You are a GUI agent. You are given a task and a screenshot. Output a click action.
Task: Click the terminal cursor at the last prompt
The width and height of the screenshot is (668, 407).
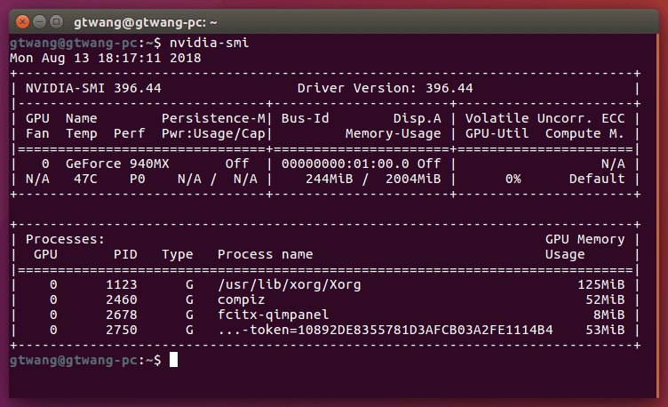174,360
